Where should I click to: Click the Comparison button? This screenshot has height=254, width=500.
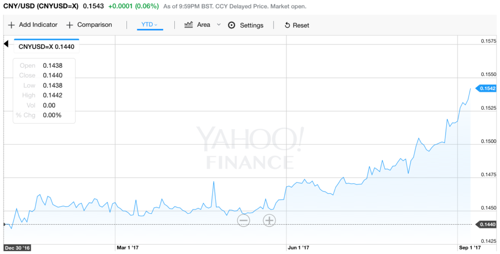[89, 25]
